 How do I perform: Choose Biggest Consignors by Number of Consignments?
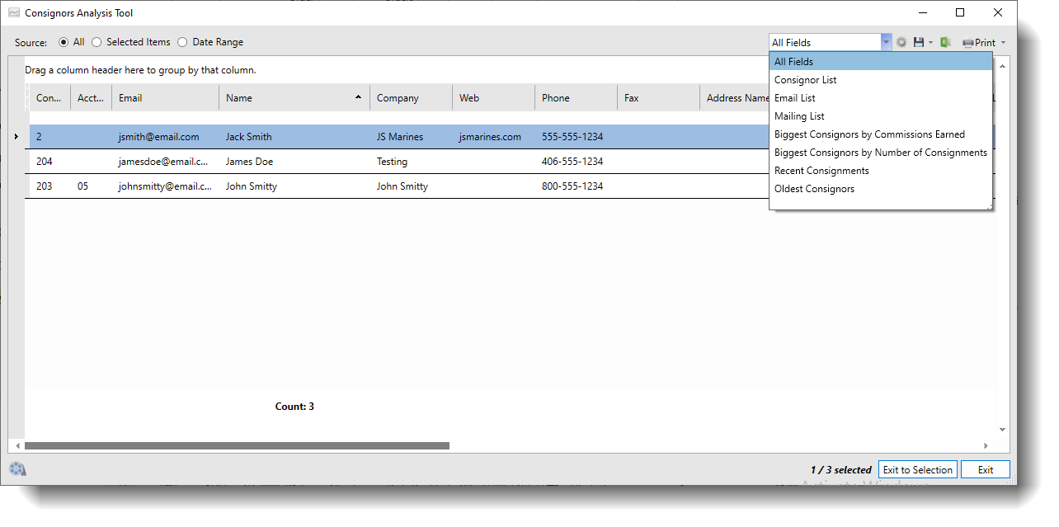[x=880, y=153]
